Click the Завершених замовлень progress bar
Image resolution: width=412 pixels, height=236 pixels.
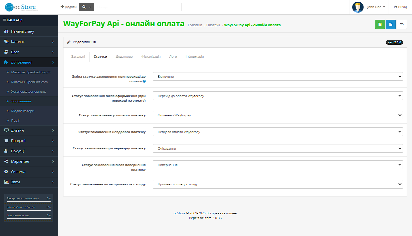pos(29,201)
